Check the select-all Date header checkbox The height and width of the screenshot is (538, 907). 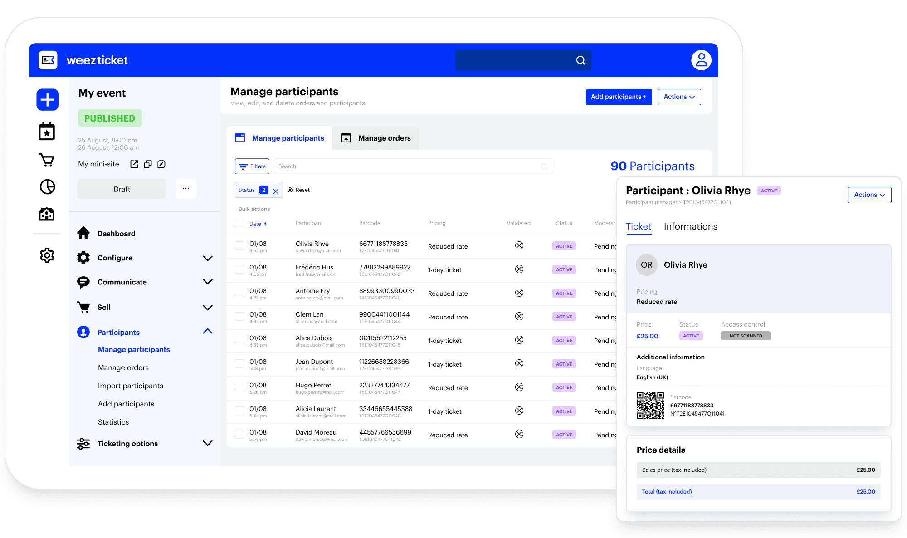239,224
